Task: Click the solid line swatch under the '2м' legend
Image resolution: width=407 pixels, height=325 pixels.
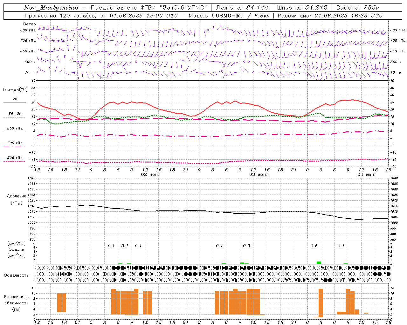Action: [15, 103]
